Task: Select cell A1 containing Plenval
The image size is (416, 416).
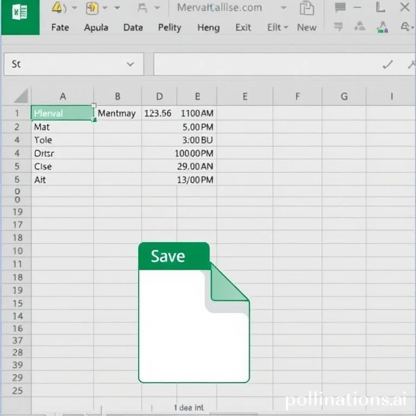Action: coord(62,113)
